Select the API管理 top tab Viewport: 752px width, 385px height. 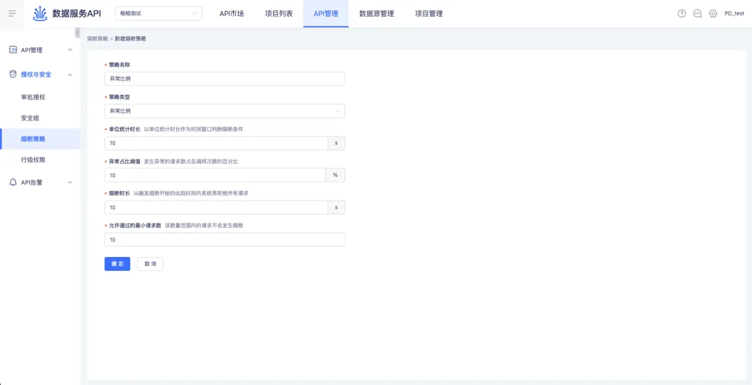click(326, 13)
